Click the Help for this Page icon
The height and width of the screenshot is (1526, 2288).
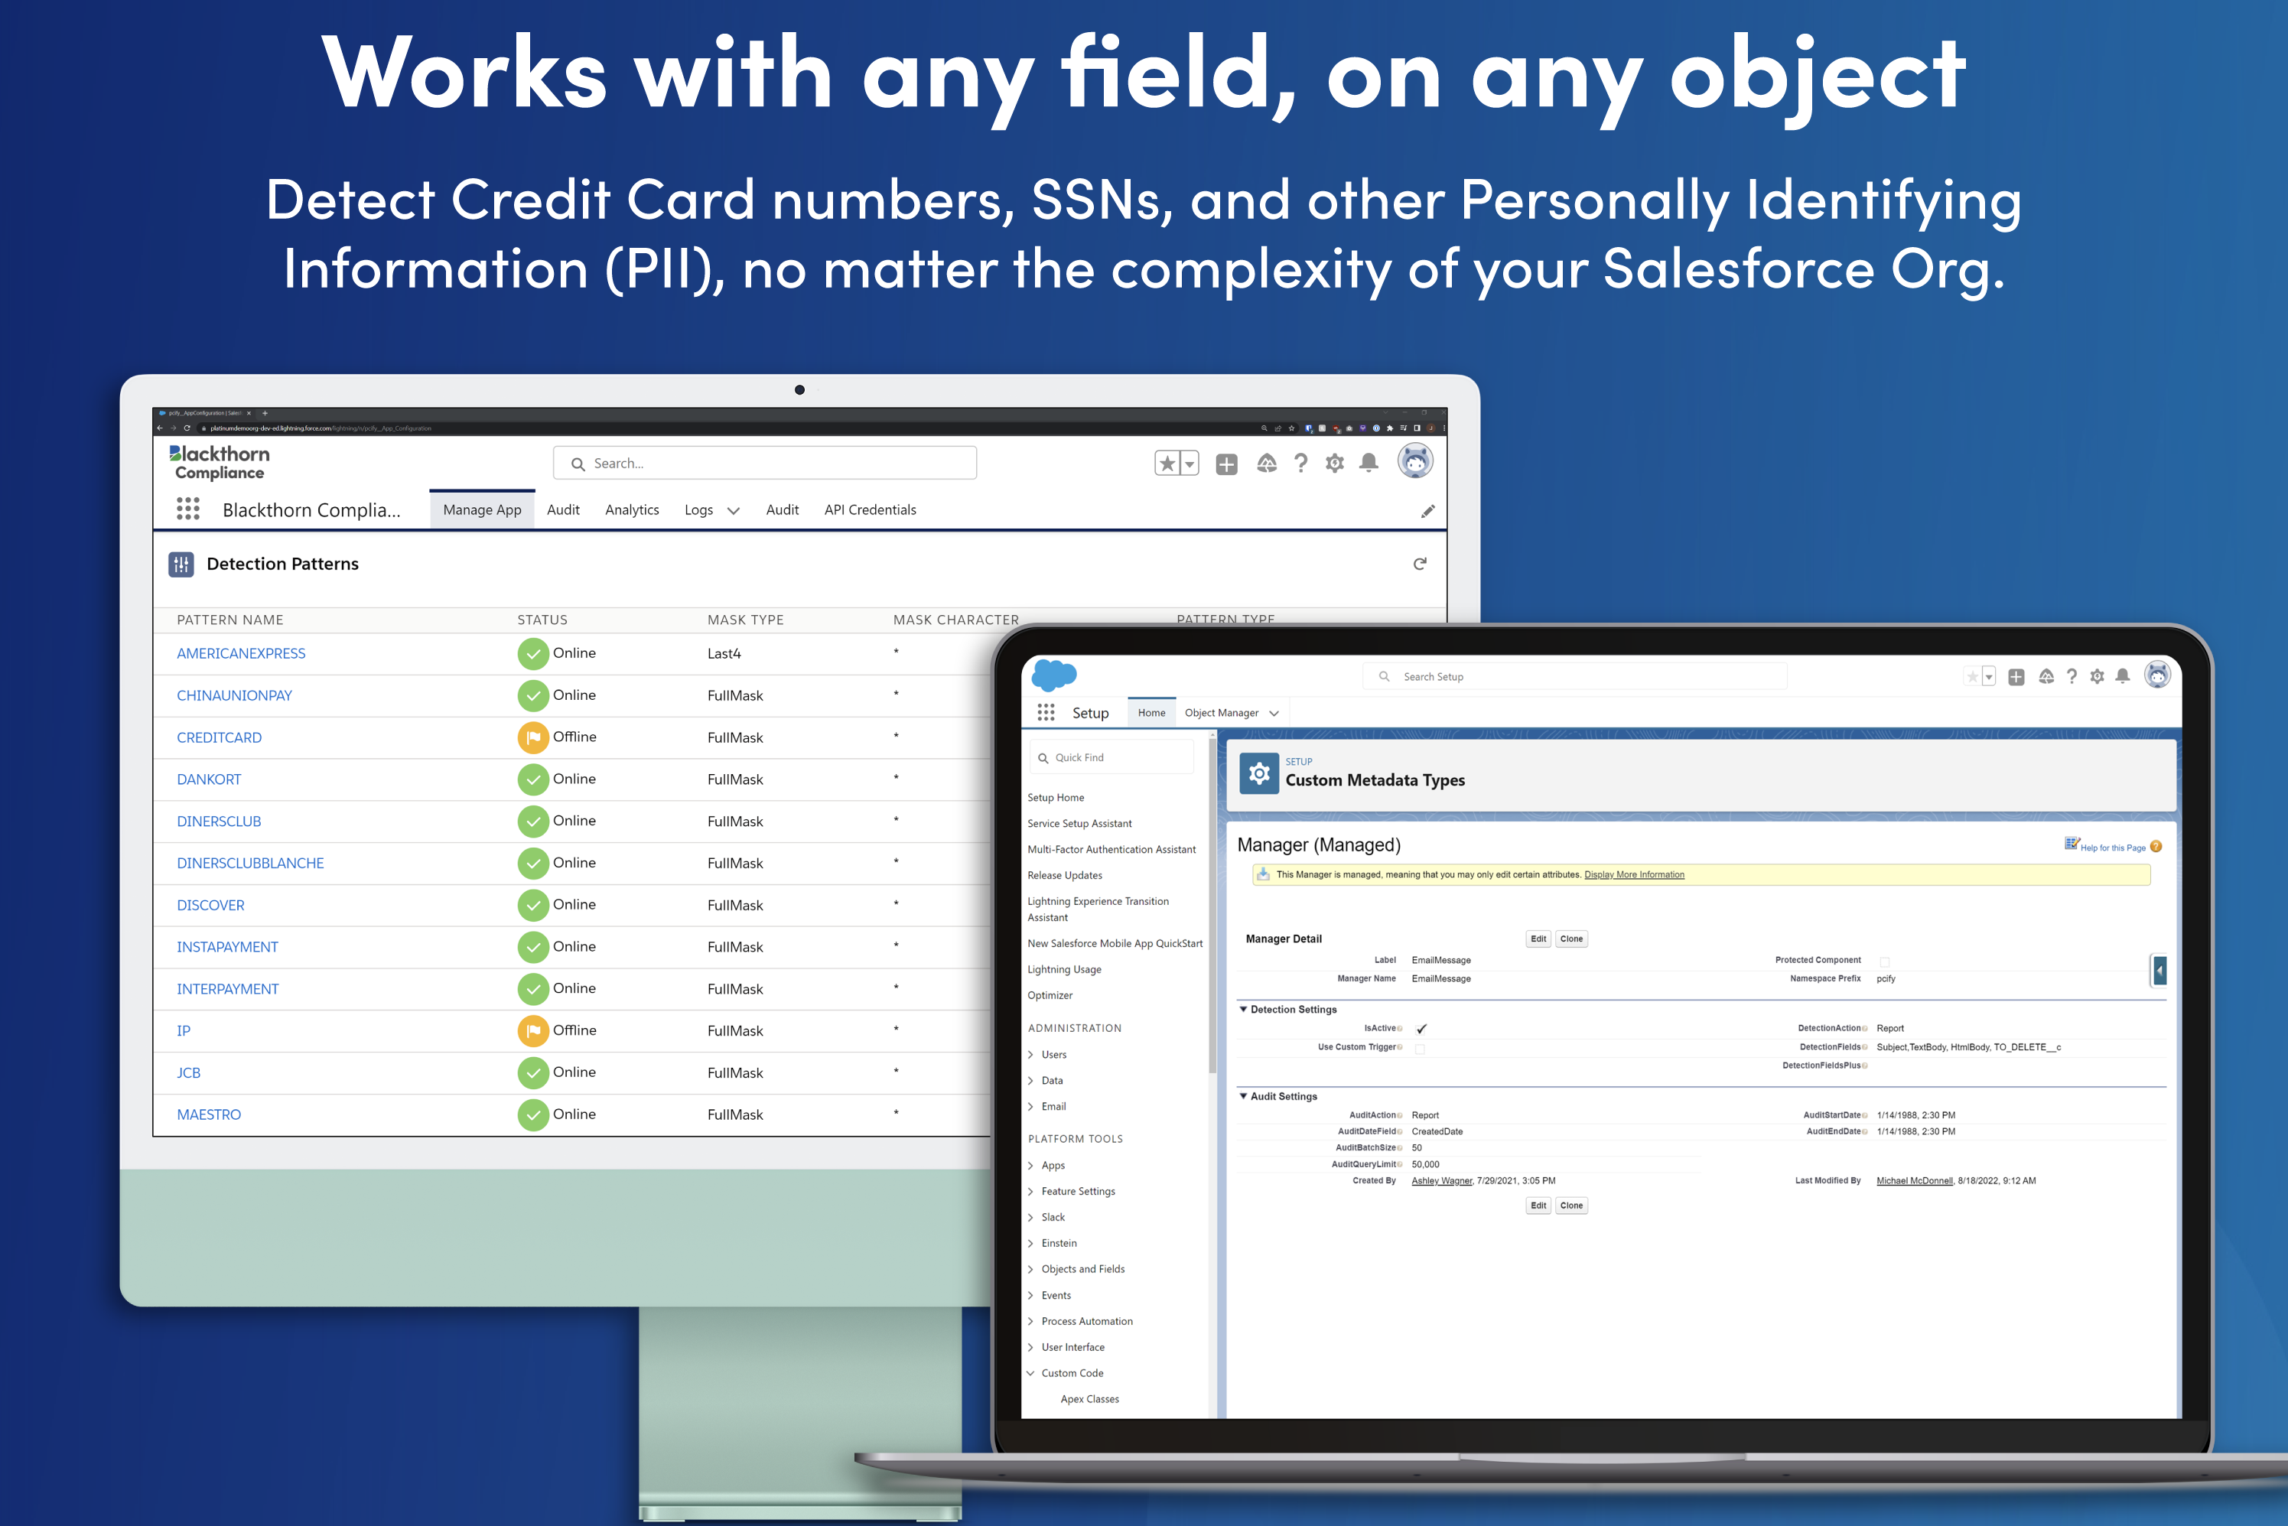pos(2156,847)
